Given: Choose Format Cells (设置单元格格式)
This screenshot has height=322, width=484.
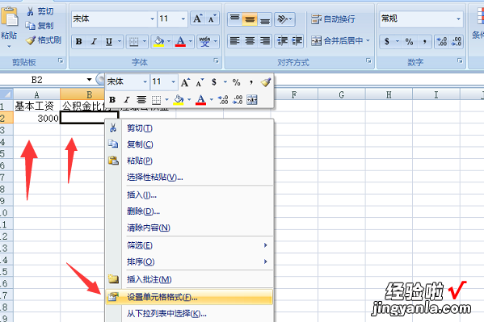Looking at the screenshot, I should coord(189,297).
